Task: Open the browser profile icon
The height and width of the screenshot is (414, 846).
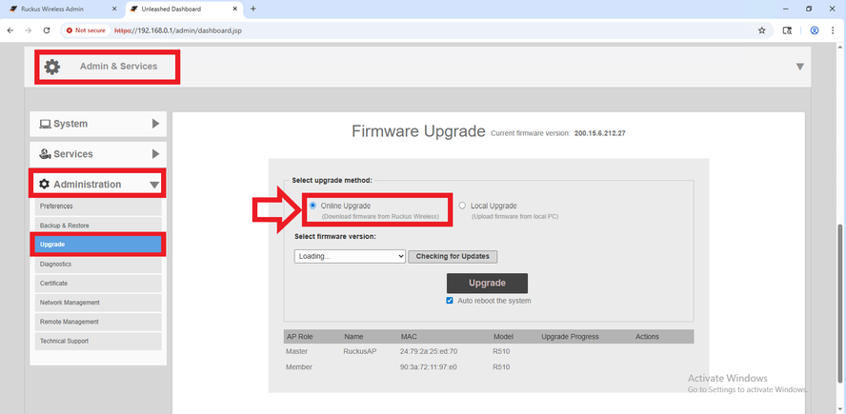Action: 815,30
